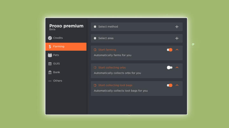229x128 pixels.
Task: Click the GUIS window icon
Action: 50,64
